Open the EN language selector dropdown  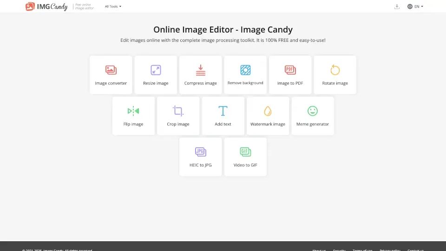pyautogui.click(x=415, y=7)
